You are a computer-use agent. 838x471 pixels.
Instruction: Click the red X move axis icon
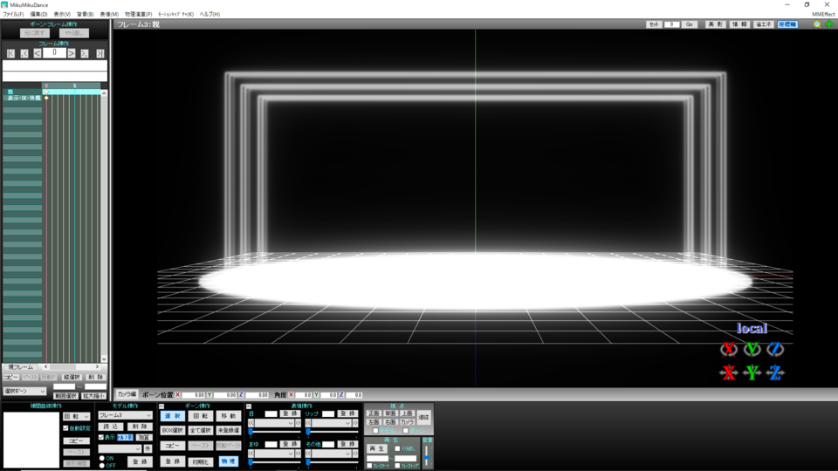point(728,372)
